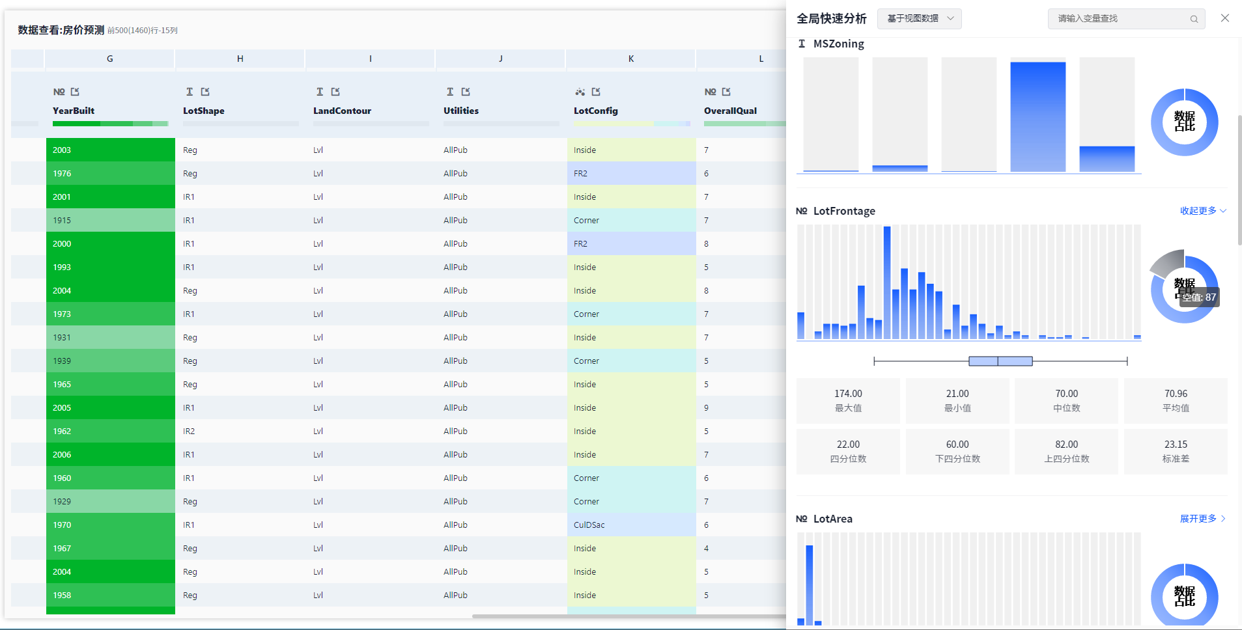Click the LotConfig category type icon
The height and width of the screenshot is (630, 1242).
[x=580, y=92]
